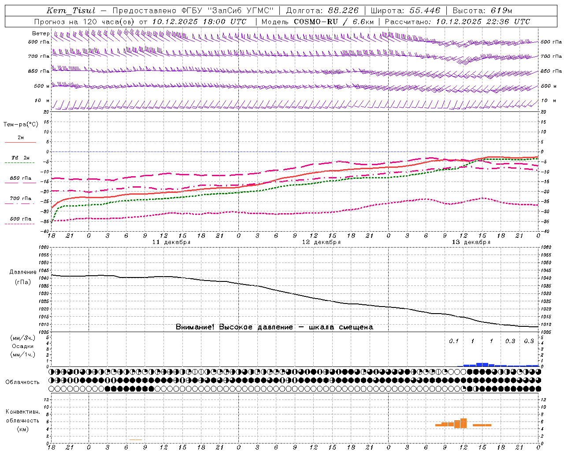
Task: Click the model label COSMO-RU / 6.6км
Action: (334, 22)
